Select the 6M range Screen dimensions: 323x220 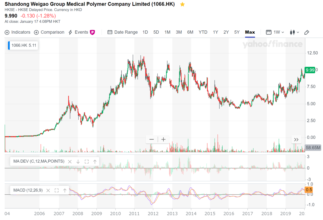pos(190,32)
